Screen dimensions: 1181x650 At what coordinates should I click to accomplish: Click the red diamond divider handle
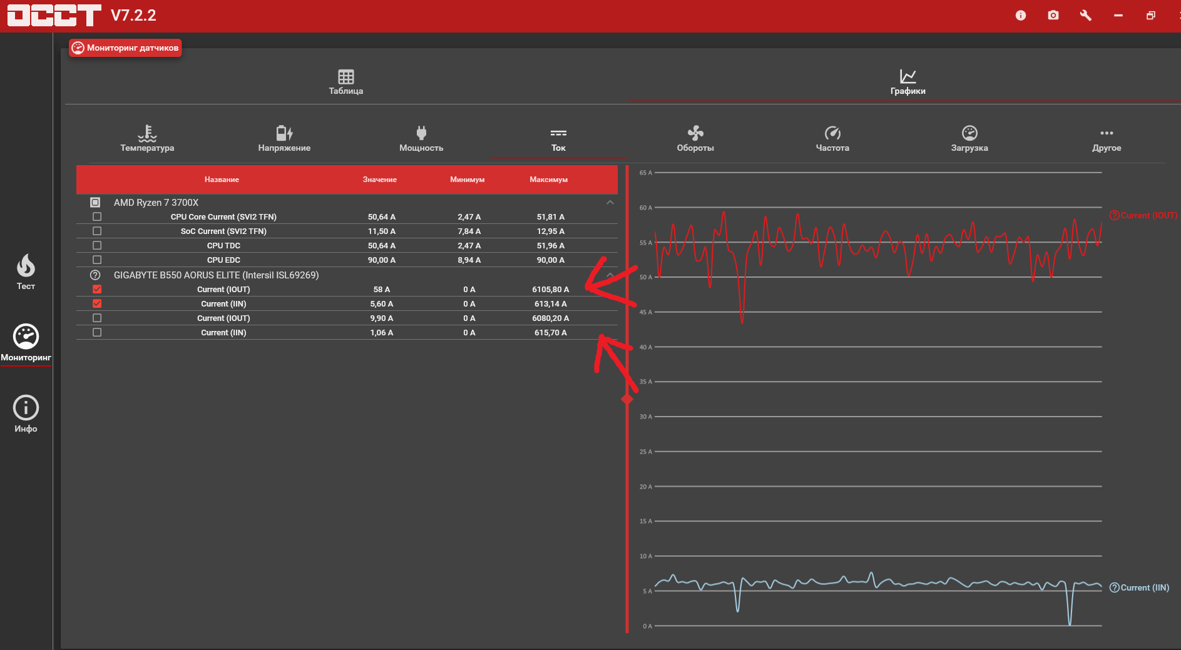[x=627, y=399]
